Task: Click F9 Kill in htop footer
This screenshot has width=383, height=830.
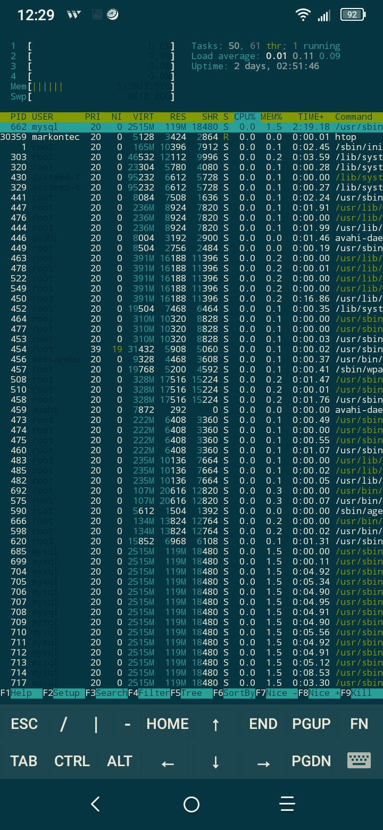Action: (x=362, y=693)
